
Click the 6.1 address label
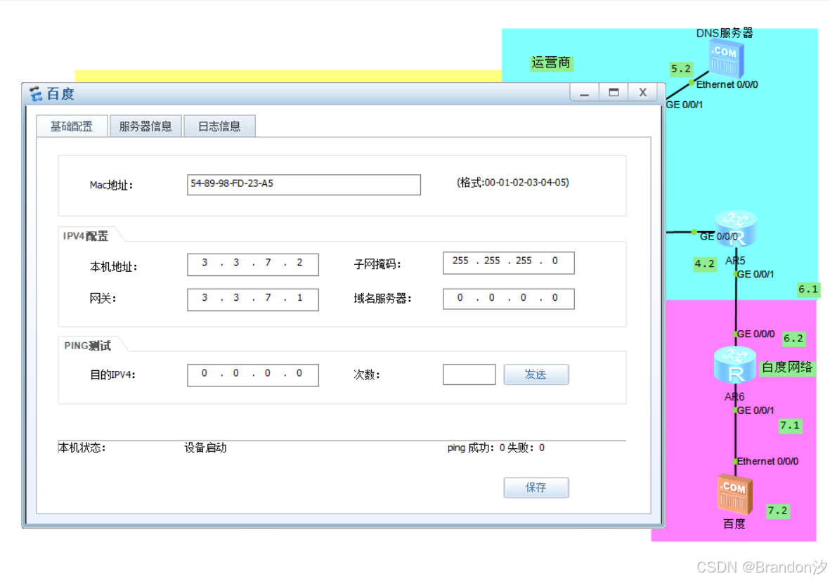click(808, 289)
